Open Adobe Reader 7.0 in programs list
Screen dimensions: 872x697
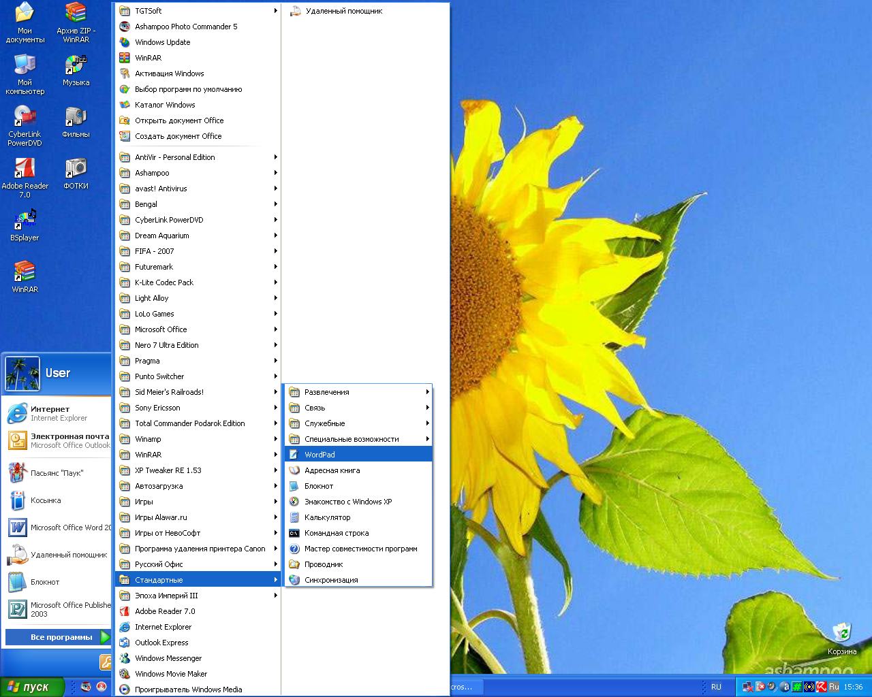click(x=198, y=611)
